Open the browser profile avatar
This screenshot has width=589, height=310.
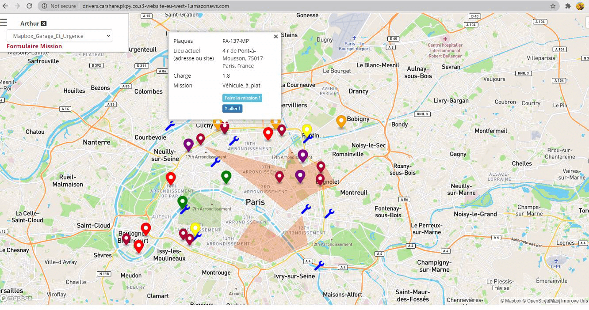pos(580,6)
